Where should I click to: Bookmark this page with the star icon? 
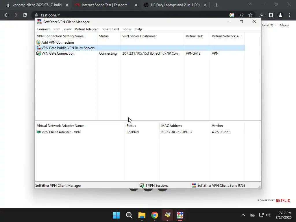pos(250,15)
